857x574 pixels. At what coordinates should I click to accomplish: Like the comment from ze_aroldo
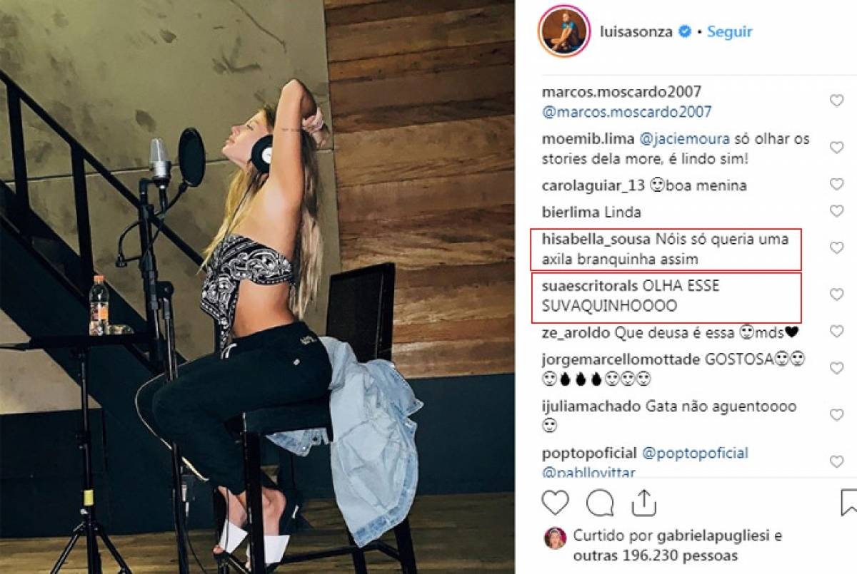(x=836, y=331)
